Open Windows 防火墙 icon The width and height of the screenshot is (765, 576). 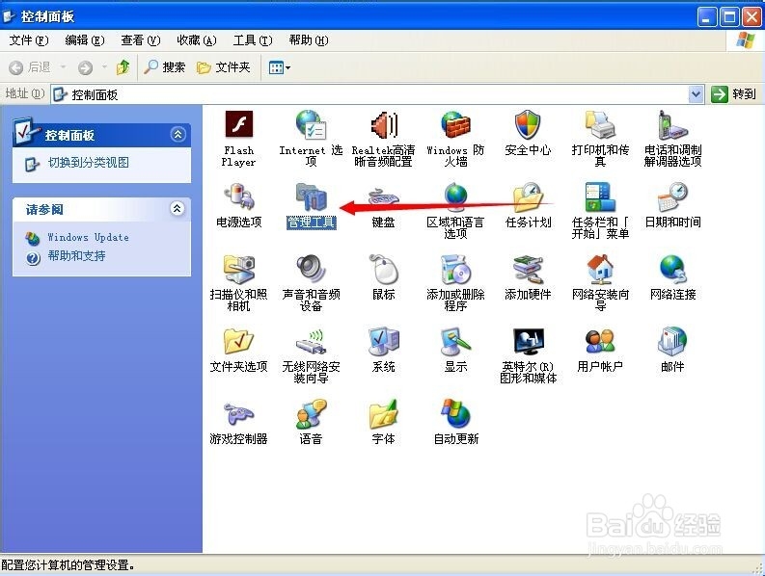[455, 125]
